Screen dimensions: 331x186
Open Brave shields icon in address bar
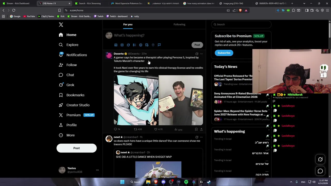240,10
